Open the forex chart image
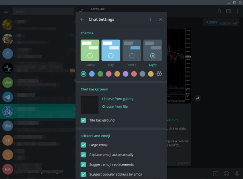This screenshot has height=179, width=243. (x=179, y=65)
